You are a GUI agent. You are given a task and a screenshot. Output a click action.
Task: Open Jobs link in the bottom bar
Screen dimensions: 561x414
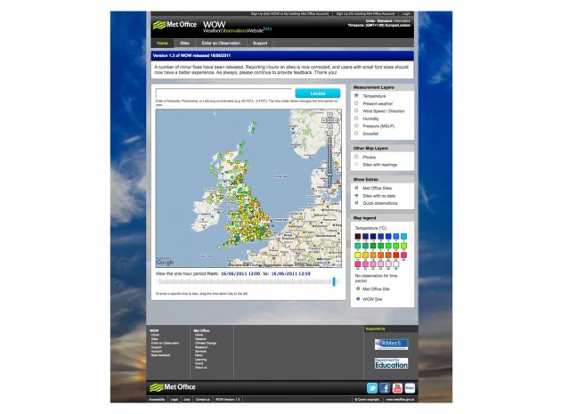pos(187,400)
